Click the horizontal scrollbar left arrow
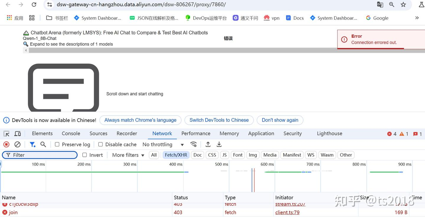 coord(26,50)
